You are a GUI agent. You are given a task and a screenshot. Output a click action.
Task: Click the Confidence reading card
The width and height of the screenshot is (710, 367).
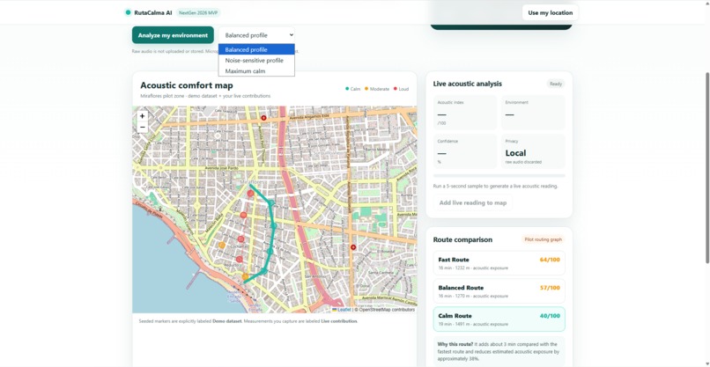[465, 151]
